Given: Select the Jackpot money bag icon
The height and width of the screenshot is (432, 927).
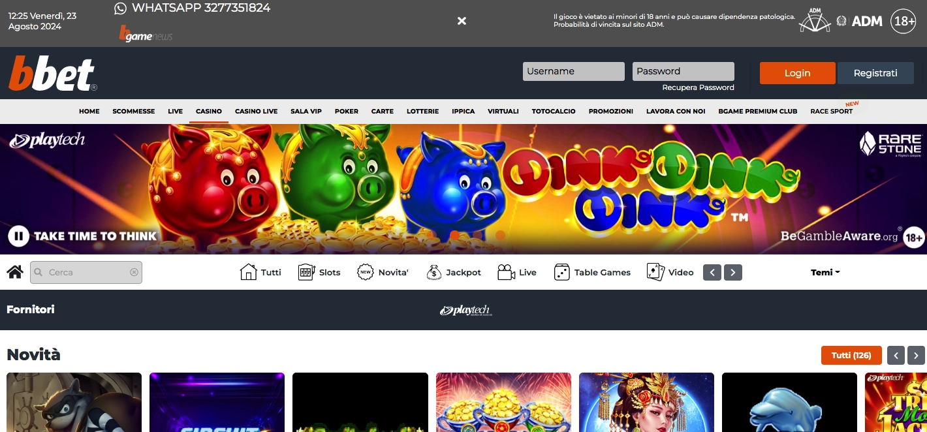Looking at the screenshot, I should [x=433, y=272].
